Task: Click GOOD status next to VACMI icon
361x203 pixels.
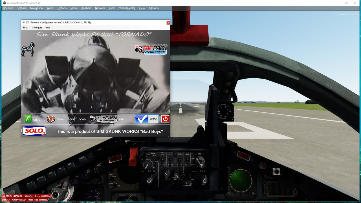Action: 82,120
